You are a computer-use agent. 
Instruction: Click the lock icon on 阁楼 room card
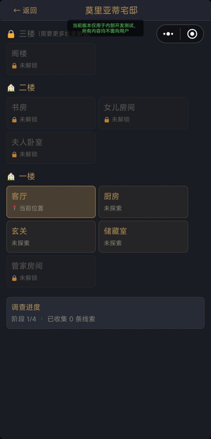tap(14, 66)
